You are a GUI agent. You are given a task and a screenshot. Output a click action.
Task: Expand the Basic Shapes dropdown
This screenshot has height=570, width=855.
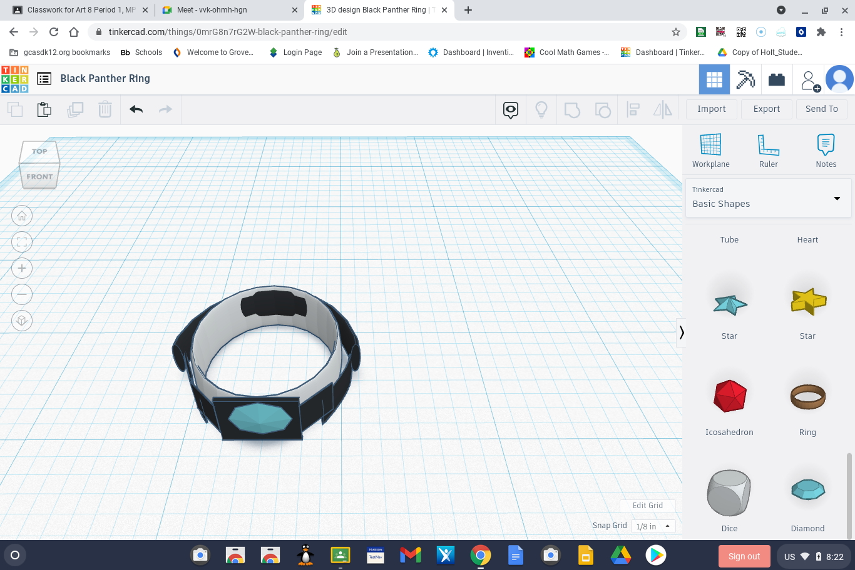coord(768,198)
